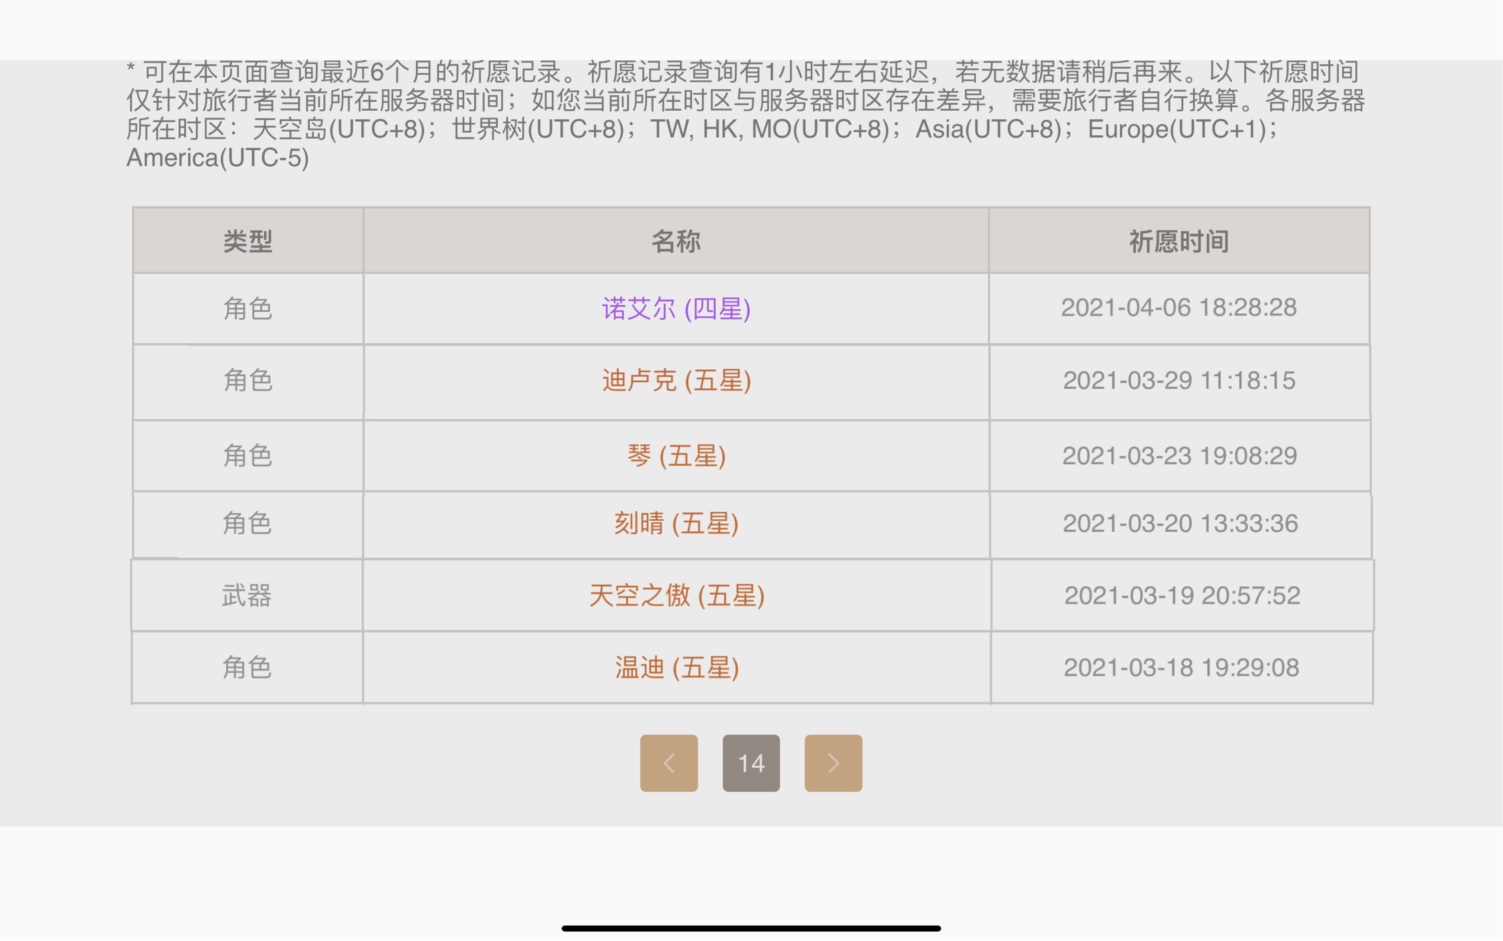Select the 刻晴 (五星) entry
This screenshot has height=941, width=1503.
[677, 523]
